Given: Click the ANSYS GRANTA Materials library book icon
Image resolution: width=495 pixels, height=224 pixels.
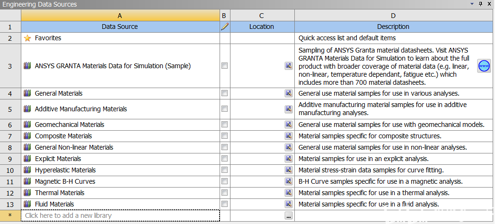Looking at the screenshot, I should 27,66.
